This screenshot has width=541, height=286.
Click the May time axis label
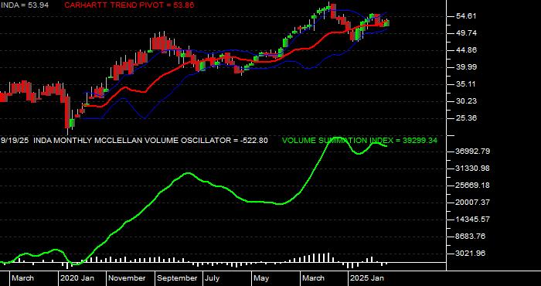[x=261, y=278]
